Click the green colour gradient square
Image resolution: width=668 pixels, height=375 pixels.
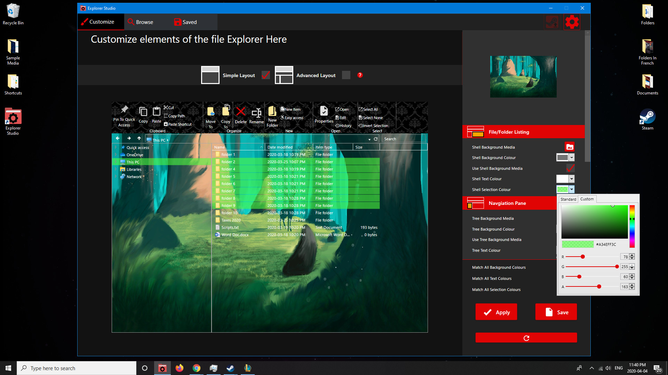[594, 222]
